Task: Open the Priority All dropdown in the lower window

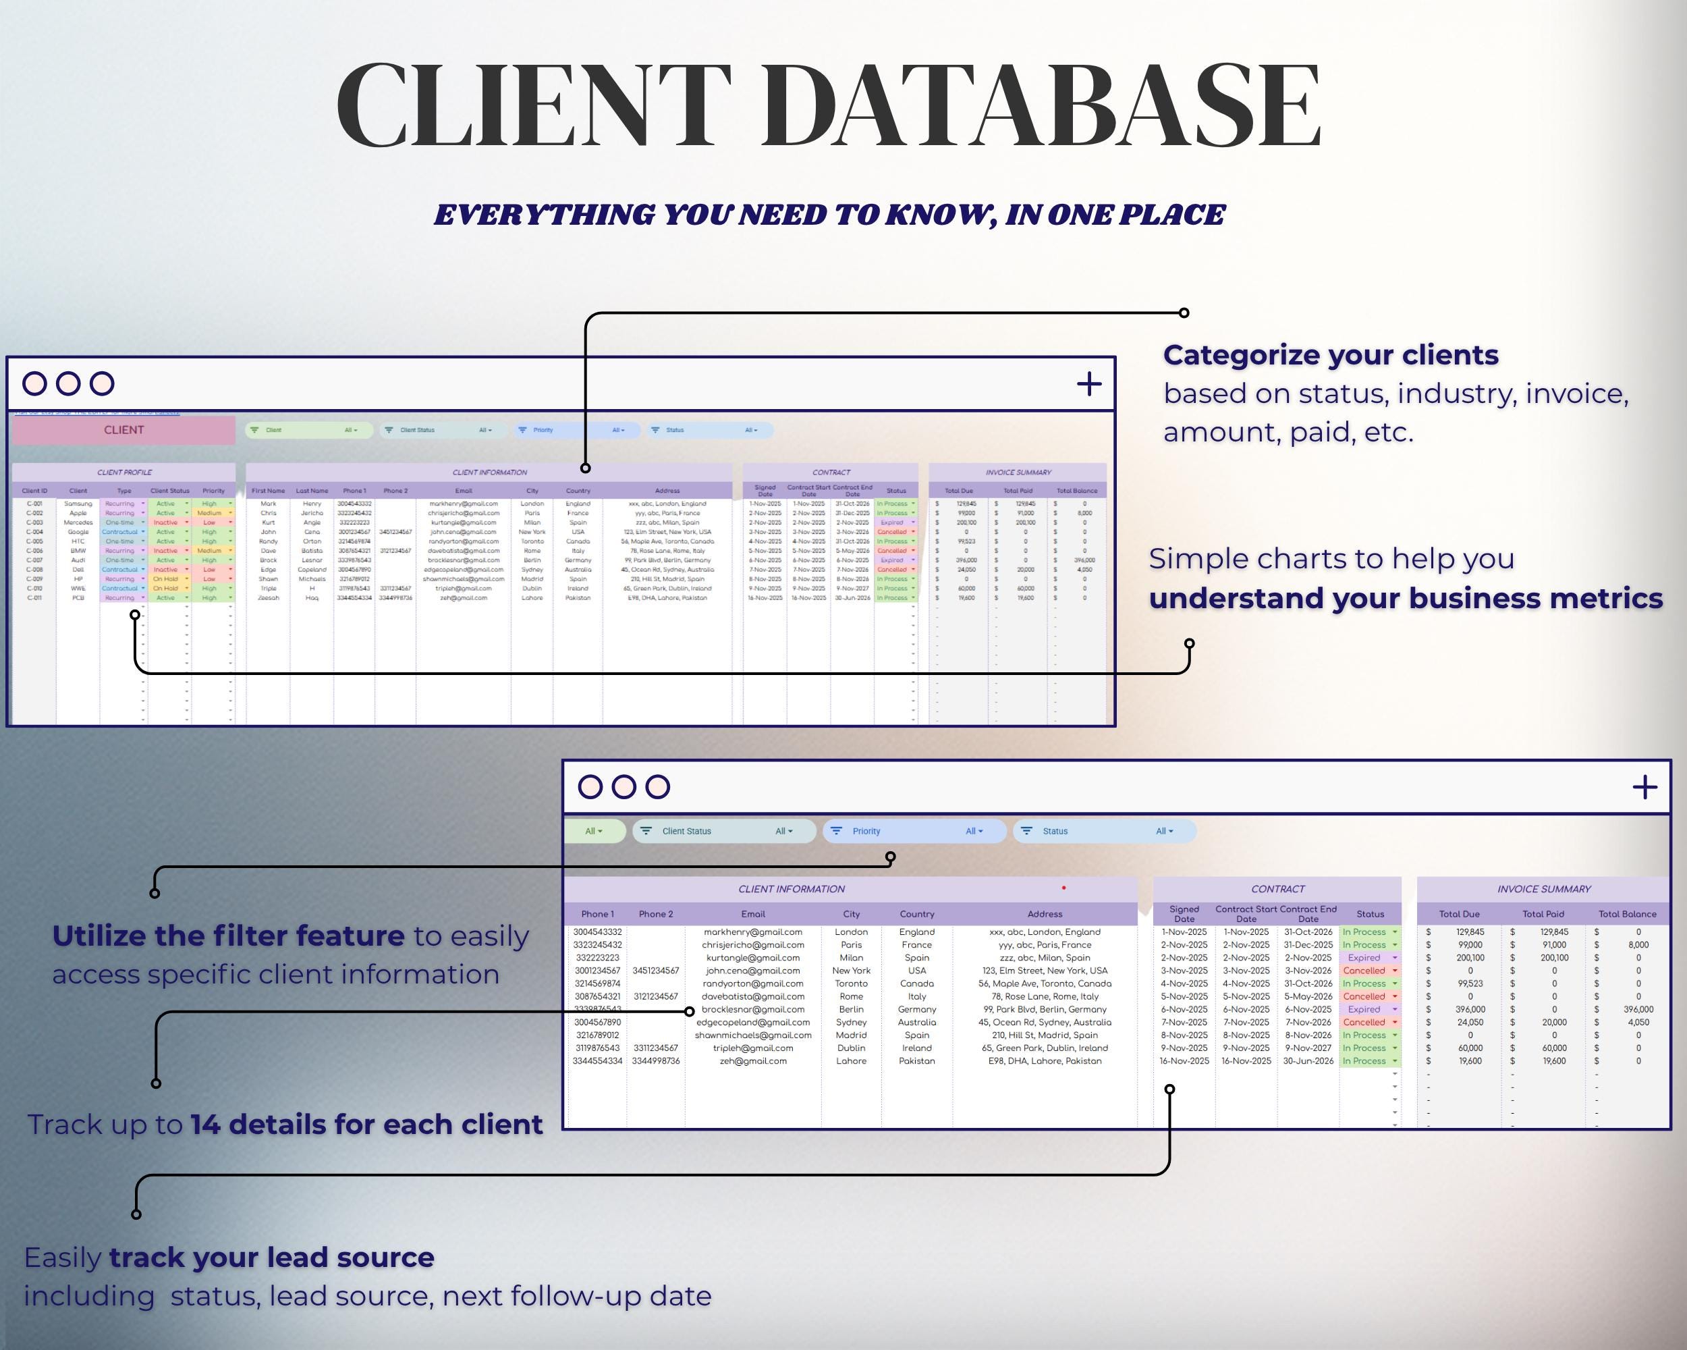Action: coord(974,831)
